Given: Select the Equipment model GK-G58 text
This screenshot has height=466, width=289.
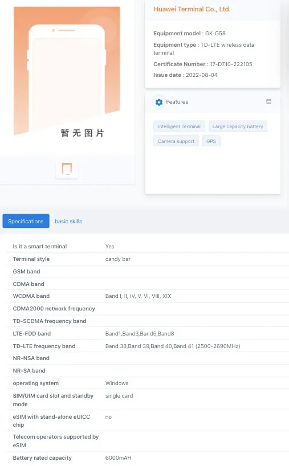Looking at the screenshot, I should coord(189,33).
